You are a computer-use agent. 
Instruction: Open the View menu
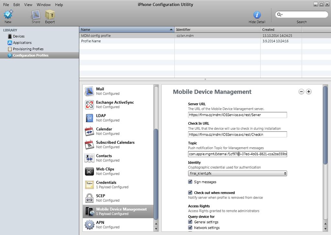28,5
